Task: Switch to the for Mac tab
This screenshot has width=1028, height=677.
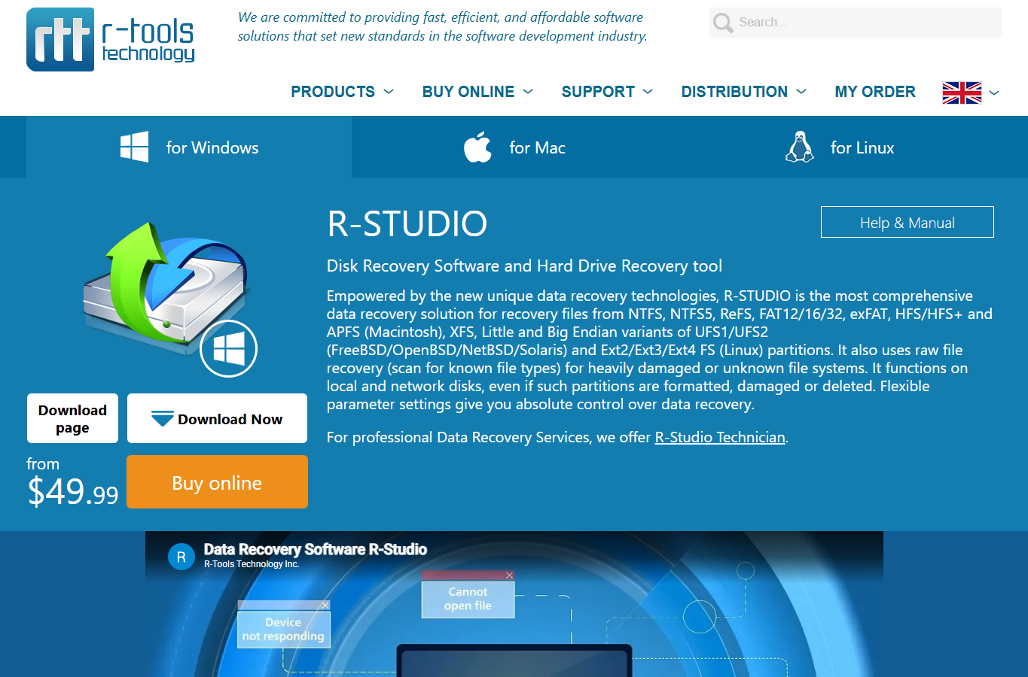Action: (x=514, y=147)
